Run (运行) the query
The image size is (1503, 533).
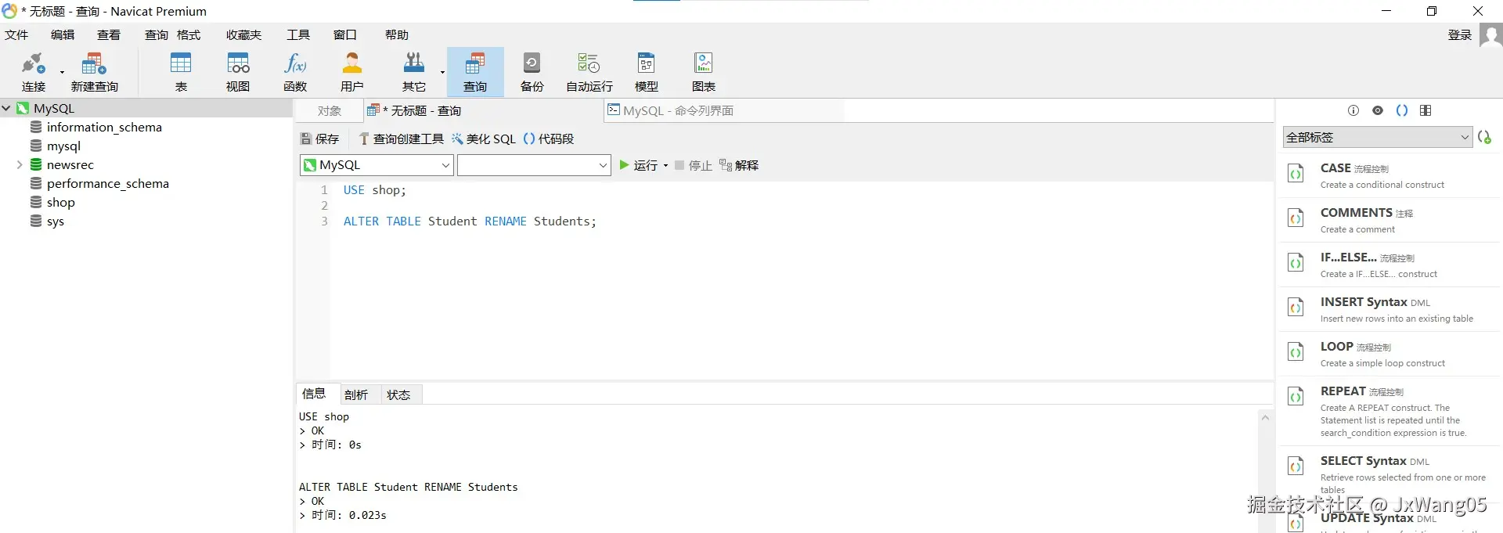[x=638, y=166]
